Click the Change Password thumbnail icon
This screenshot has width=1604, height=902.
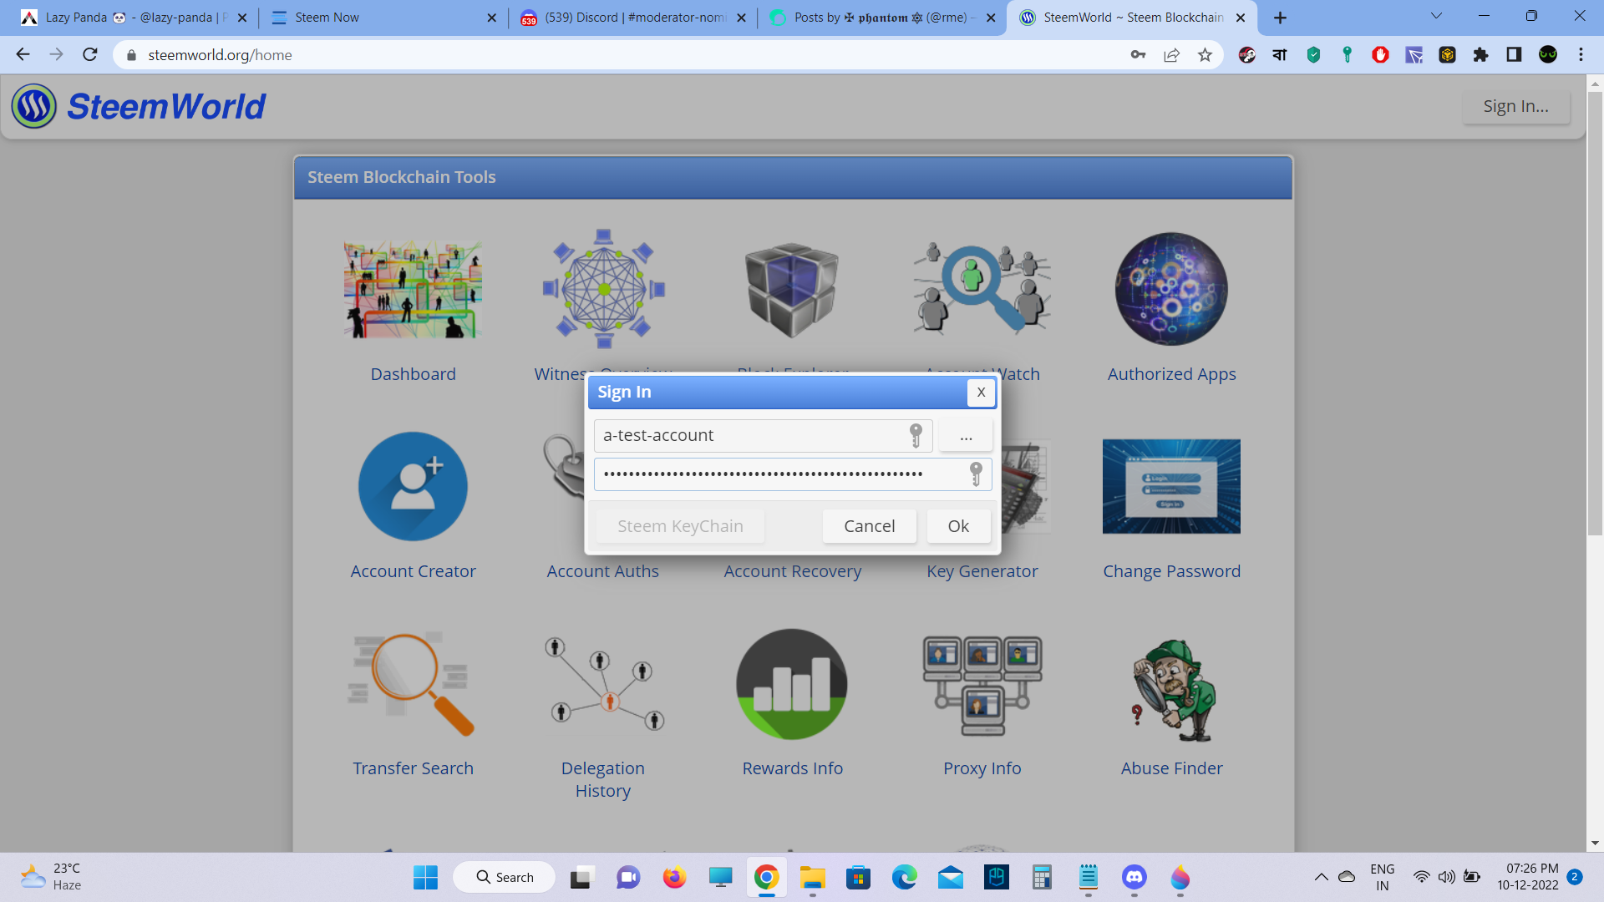point(1171,486)
